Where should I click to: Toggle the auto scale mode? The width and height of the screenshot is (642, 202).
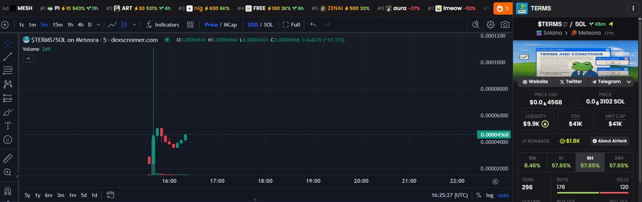(503, 195)
